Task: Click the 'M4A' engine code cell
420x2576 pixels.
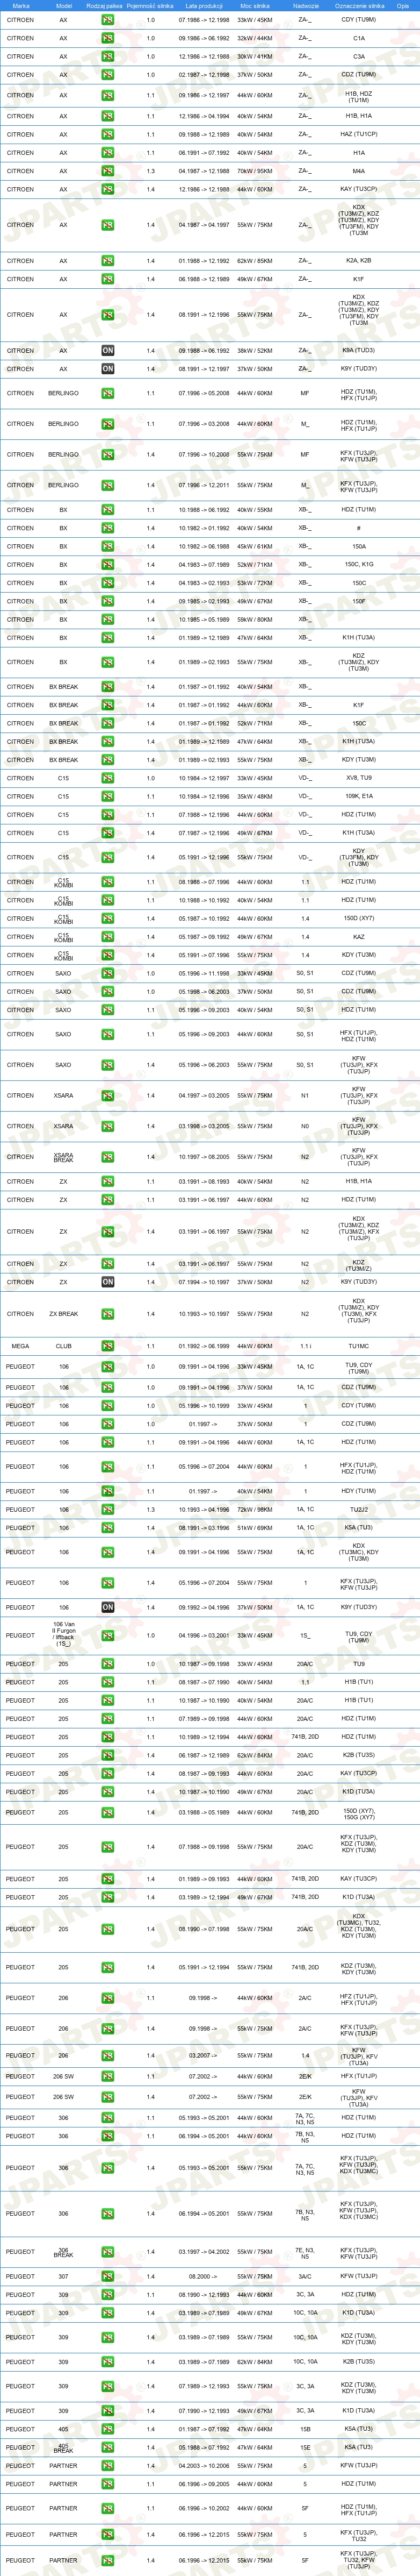Action: coord(359,171)
